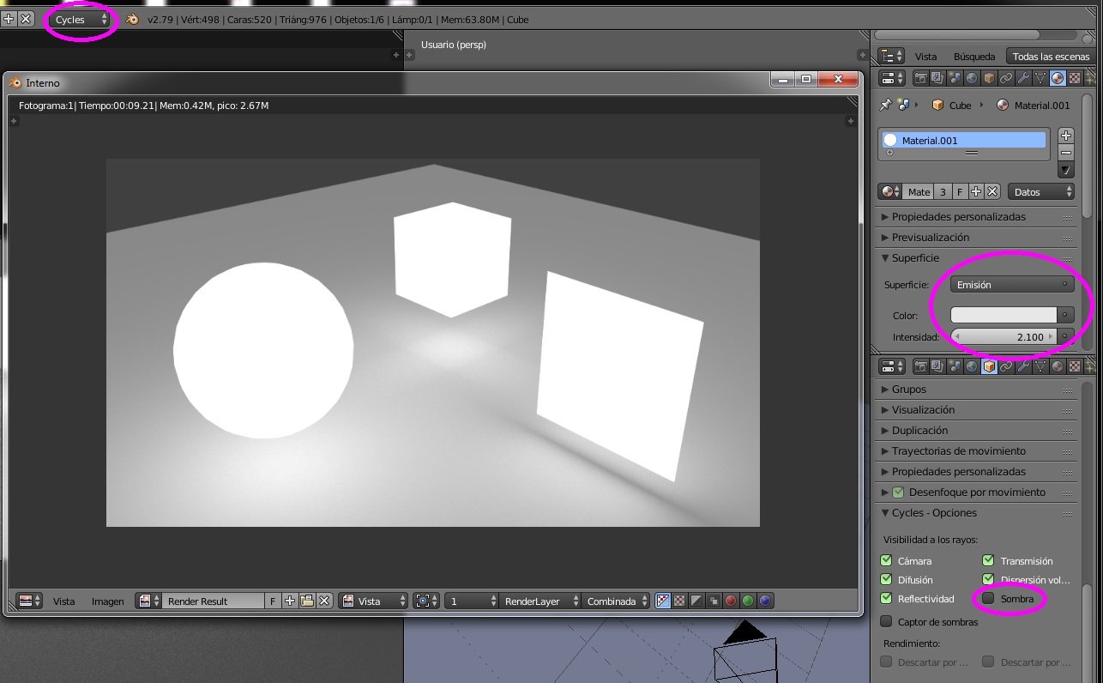Open the Render properties camera tab
This screenshot has width=1103, height=683.
pos(921,78)
